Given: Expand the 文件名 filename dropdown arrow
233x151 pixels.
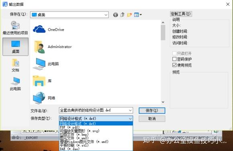Looking at the screenshot, I should click(130, 111).
